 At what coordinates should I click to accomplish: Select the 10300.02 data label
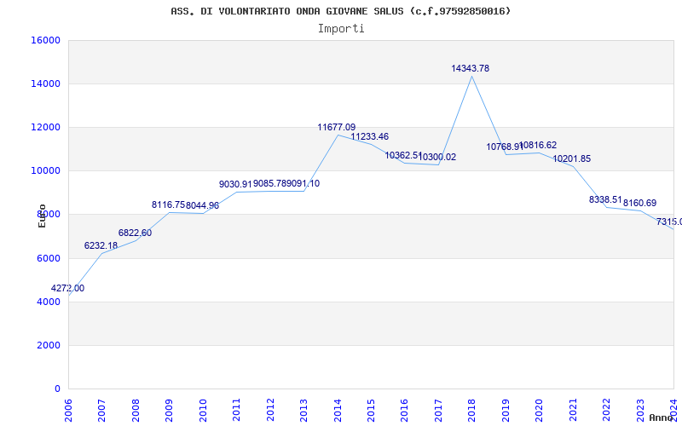[437, 157]
